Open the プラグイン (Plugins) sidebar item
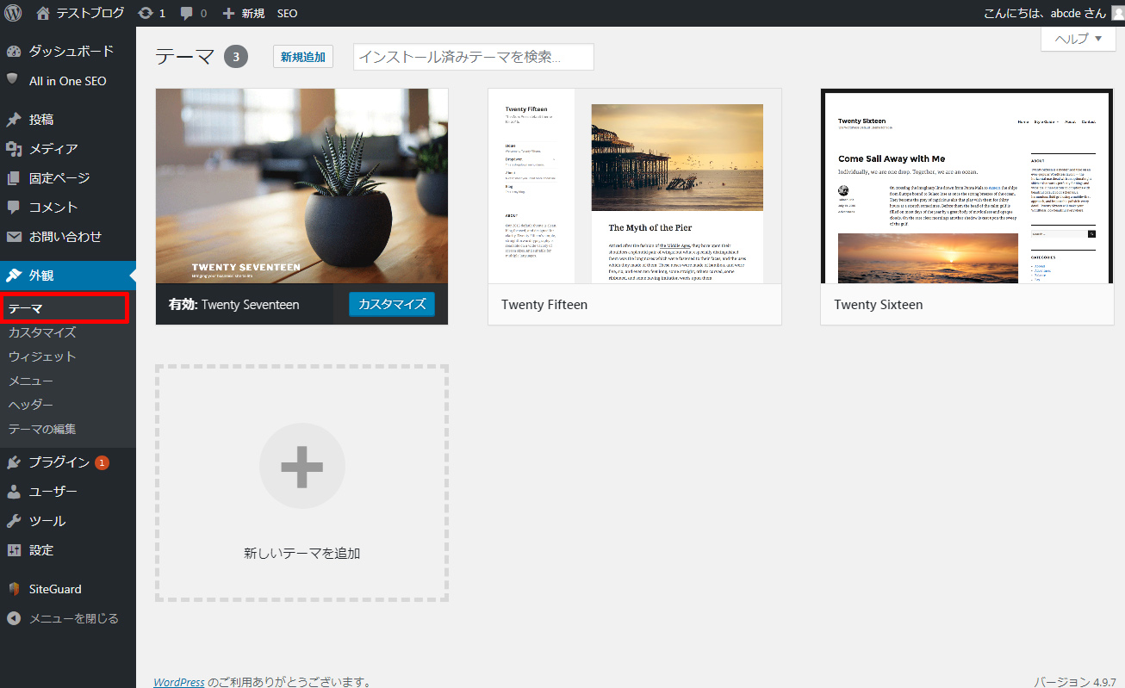Image resolution: width=1125 pixels, height=688 pixels. point(59,462)
